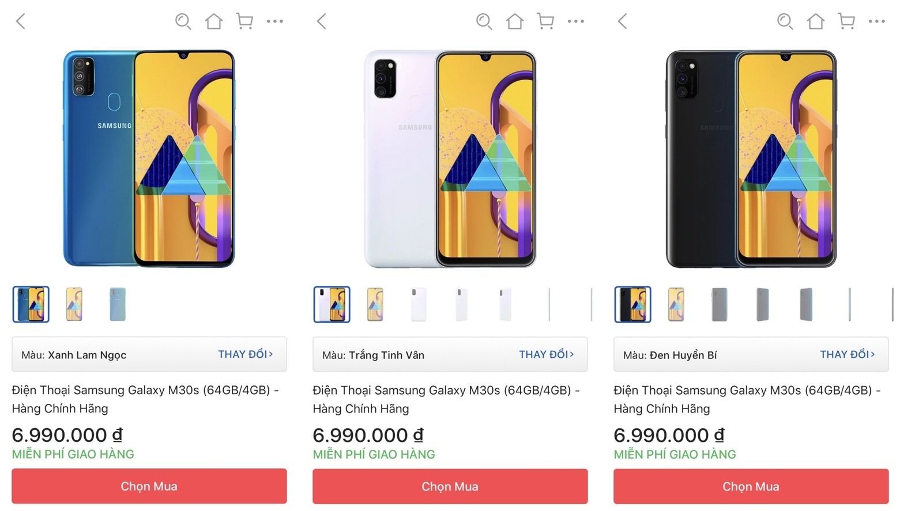Tap the back arrow on the blue phone page
The width and height of the screenshot is (900, 511).
point(21,21)
